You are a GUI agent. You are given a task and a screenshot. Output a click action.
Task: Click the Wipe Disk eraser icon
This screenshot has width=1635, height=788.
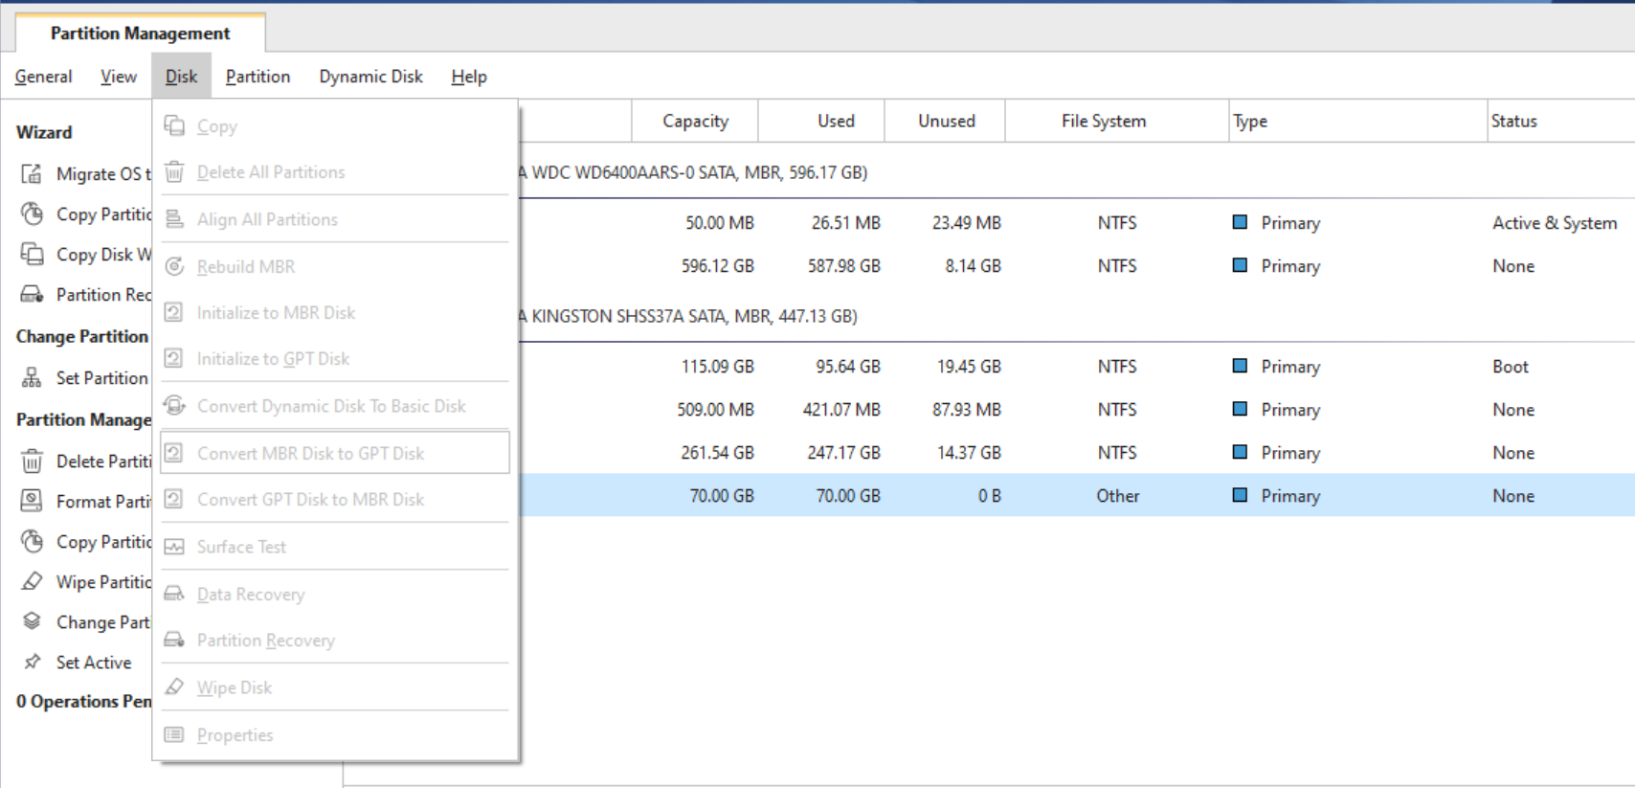[x=174, y=687]
